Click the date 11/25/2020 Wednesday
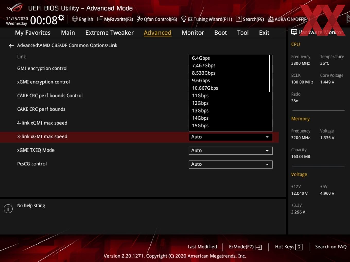The width and height of the screenshot is (350, 262). [x=17, y=21]
